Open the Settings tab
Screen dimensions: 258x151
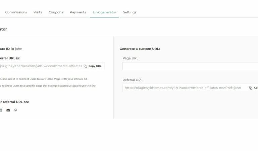[130, 12]
